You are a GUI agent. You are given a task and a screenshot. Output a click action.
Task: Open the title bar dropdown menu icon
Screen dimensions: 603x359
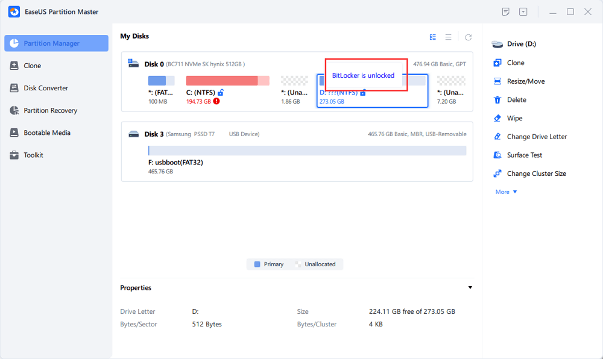[x=523, y=12]
